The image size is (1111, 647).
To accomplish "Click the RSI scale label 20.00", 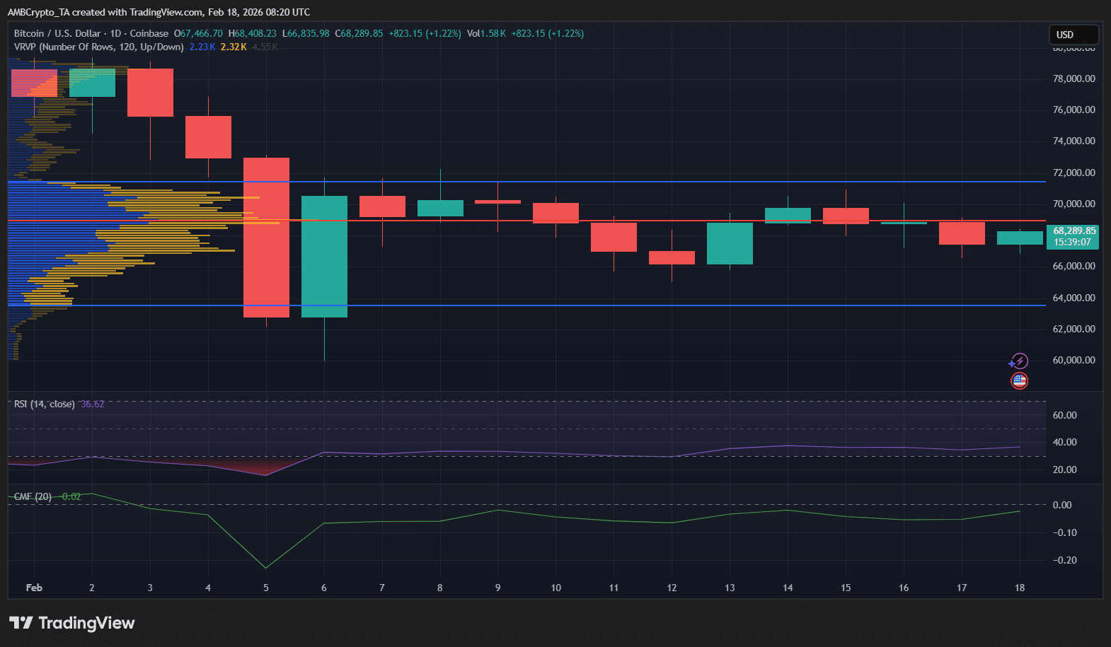I will [1064, 470].
